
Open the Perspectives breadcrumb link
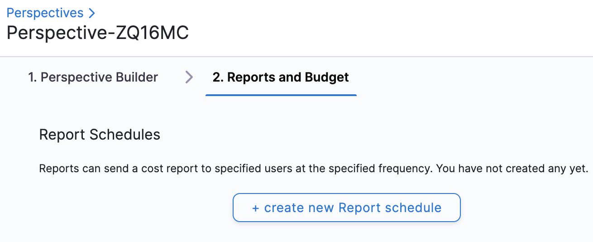45,13
